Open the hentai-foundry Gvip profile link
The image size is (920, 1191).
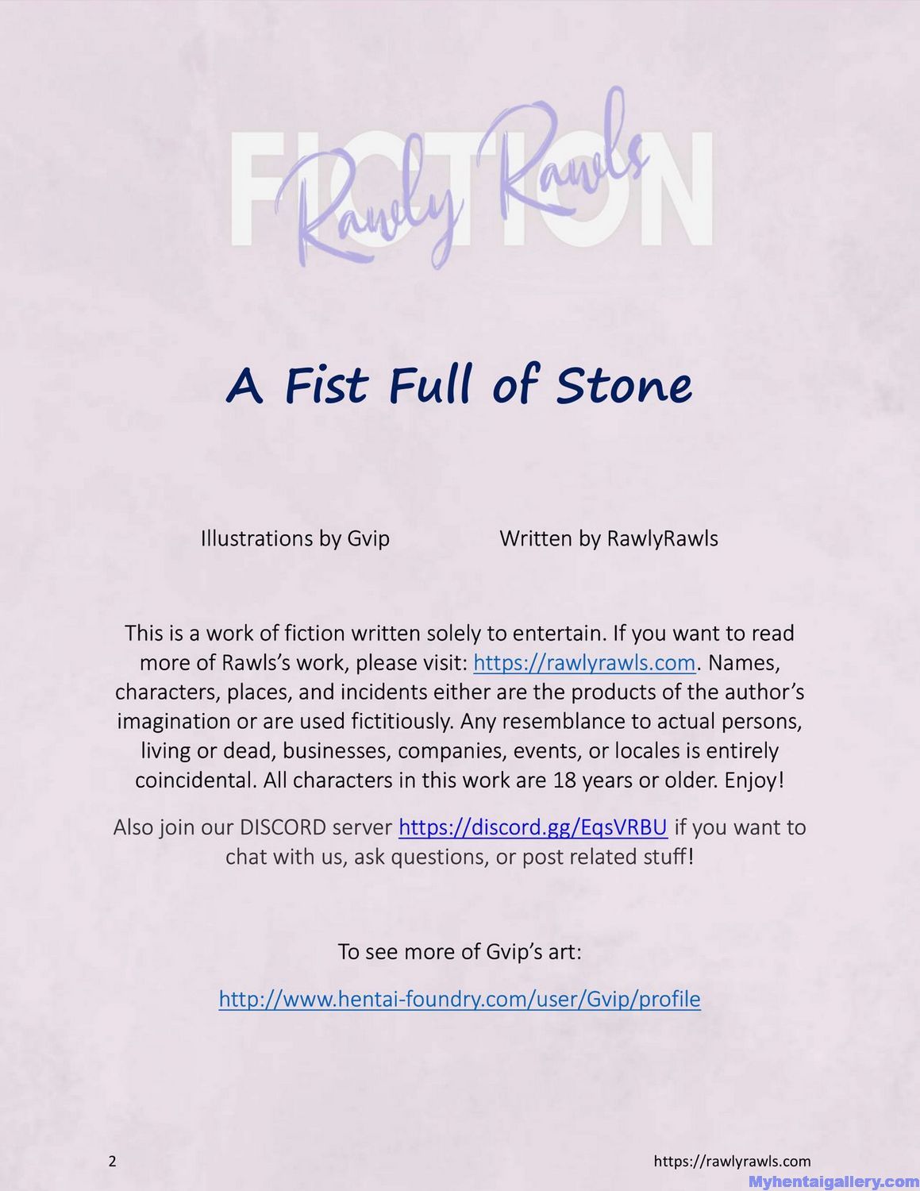tap(460, 999)
